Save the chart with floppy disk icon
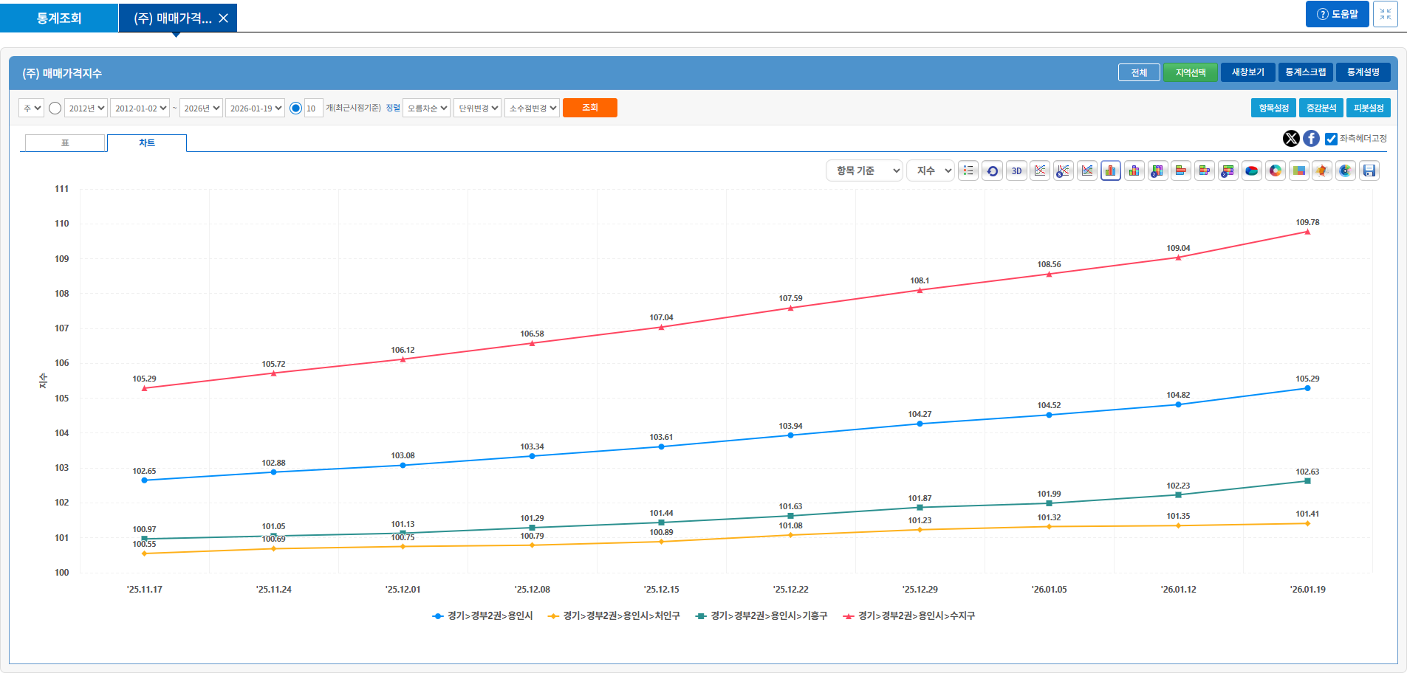 (x=1369, y=170)
